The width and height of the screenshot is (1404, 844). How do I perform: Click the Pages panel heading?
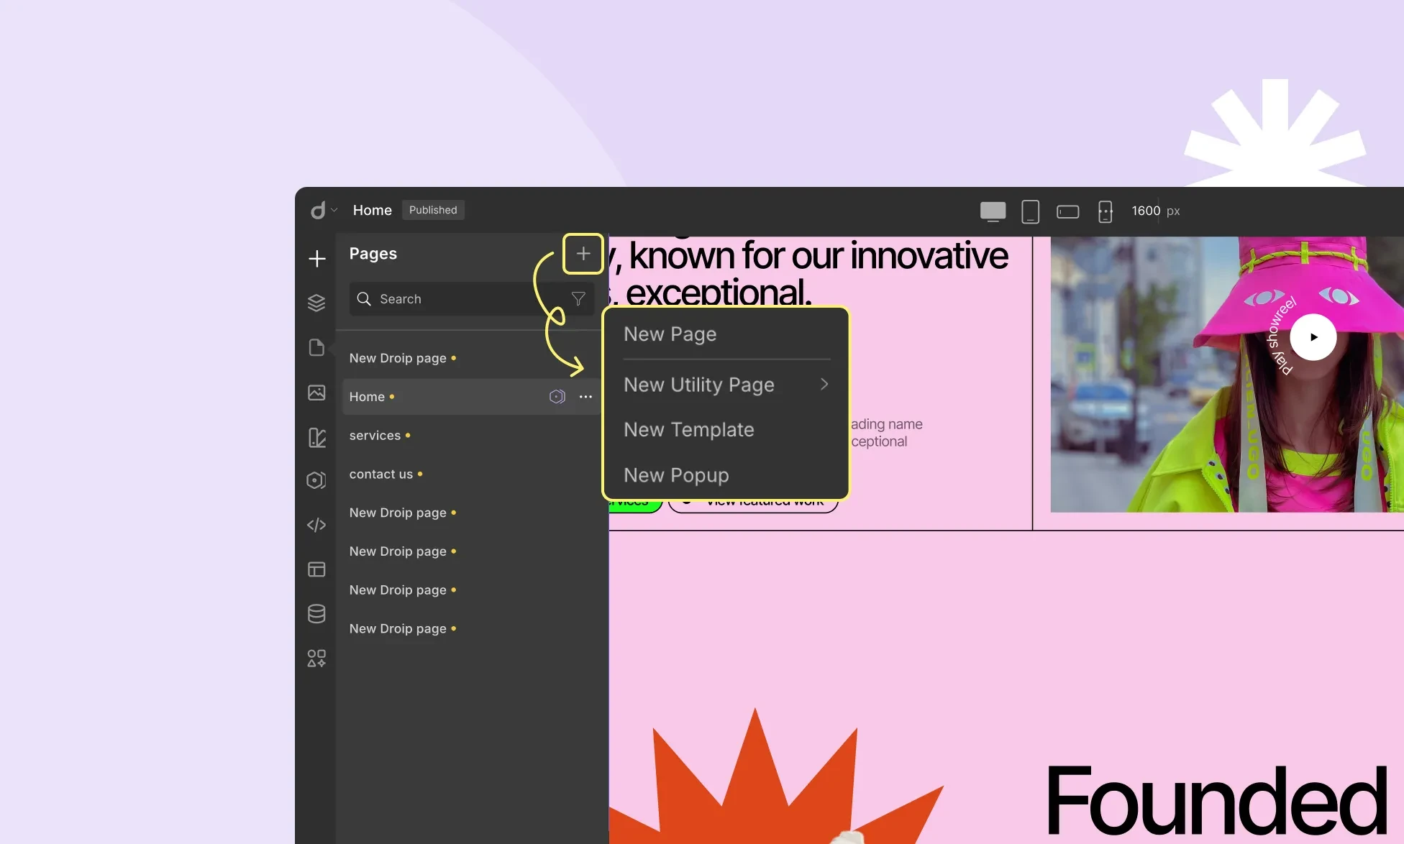(x=373, y=254)
